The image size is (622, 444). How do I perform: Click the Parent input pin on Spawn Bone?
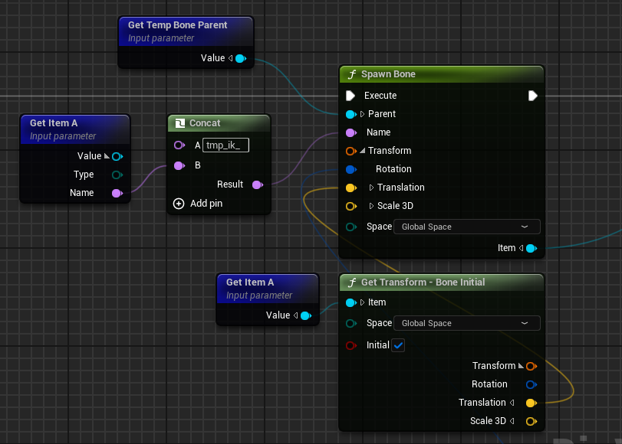coord(350,115)
